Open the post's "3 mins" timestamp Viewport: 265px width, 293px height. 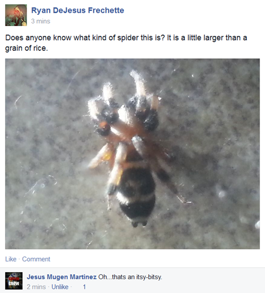click(x=41, y=21)
